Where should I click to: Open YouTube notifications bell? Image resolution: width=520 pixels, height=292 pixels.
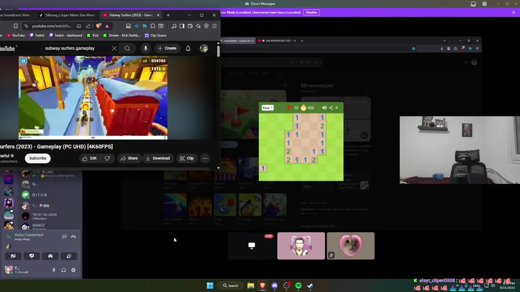tap(188, 48)
